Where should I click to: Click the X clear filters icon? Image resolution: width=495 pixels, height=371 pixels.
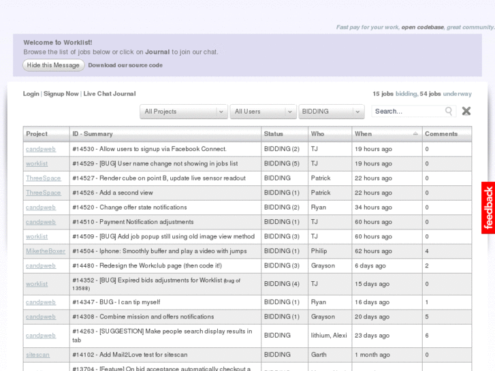click(466, 111)
